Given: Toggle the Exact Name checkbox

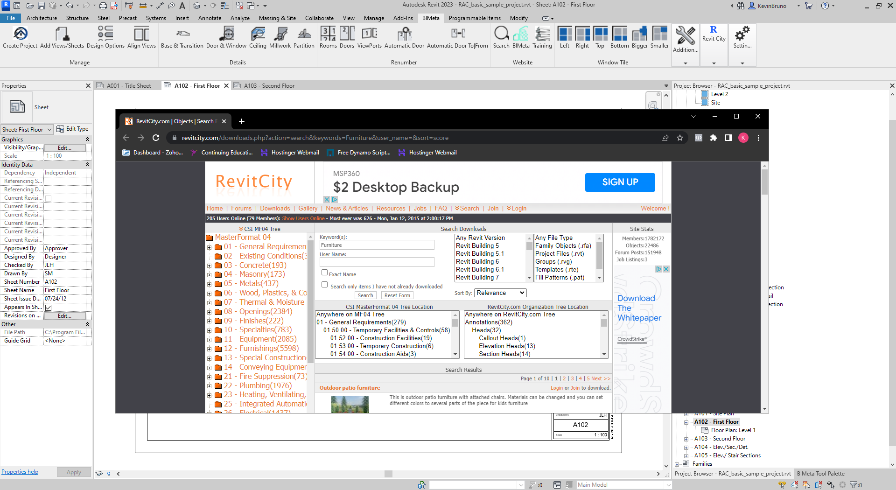Looking at the screenshot, I should tap(324, 273).
